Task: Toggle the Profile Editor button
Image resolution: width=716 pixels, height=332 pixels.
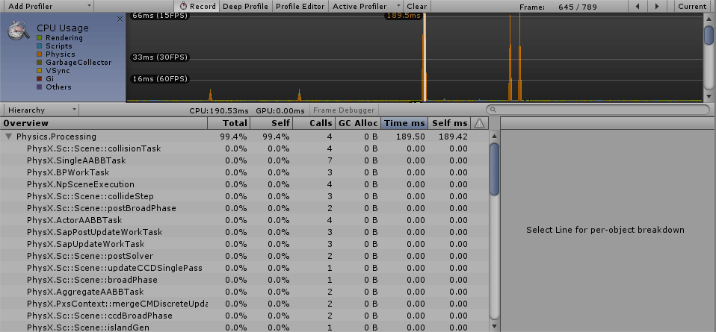Action: [300, 6]
